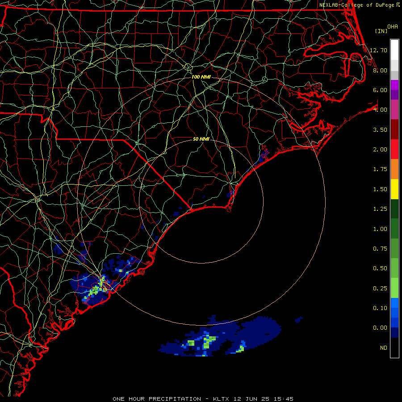Screen dimensions: 402x402
Task: Select the "0.75" legend value
Action: [380, 249]
